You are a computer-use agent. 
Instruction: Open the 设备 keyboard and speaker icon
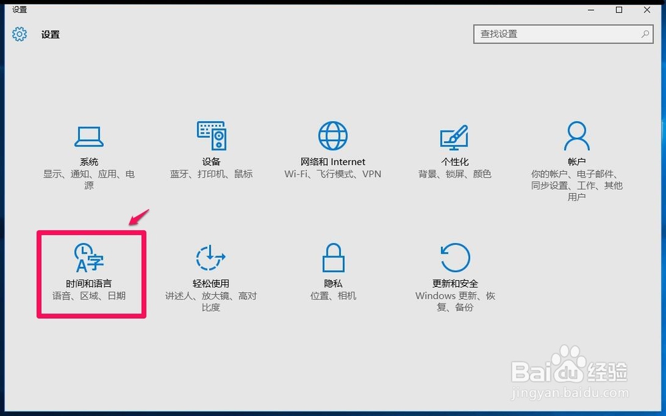click(x=211, y=135)
